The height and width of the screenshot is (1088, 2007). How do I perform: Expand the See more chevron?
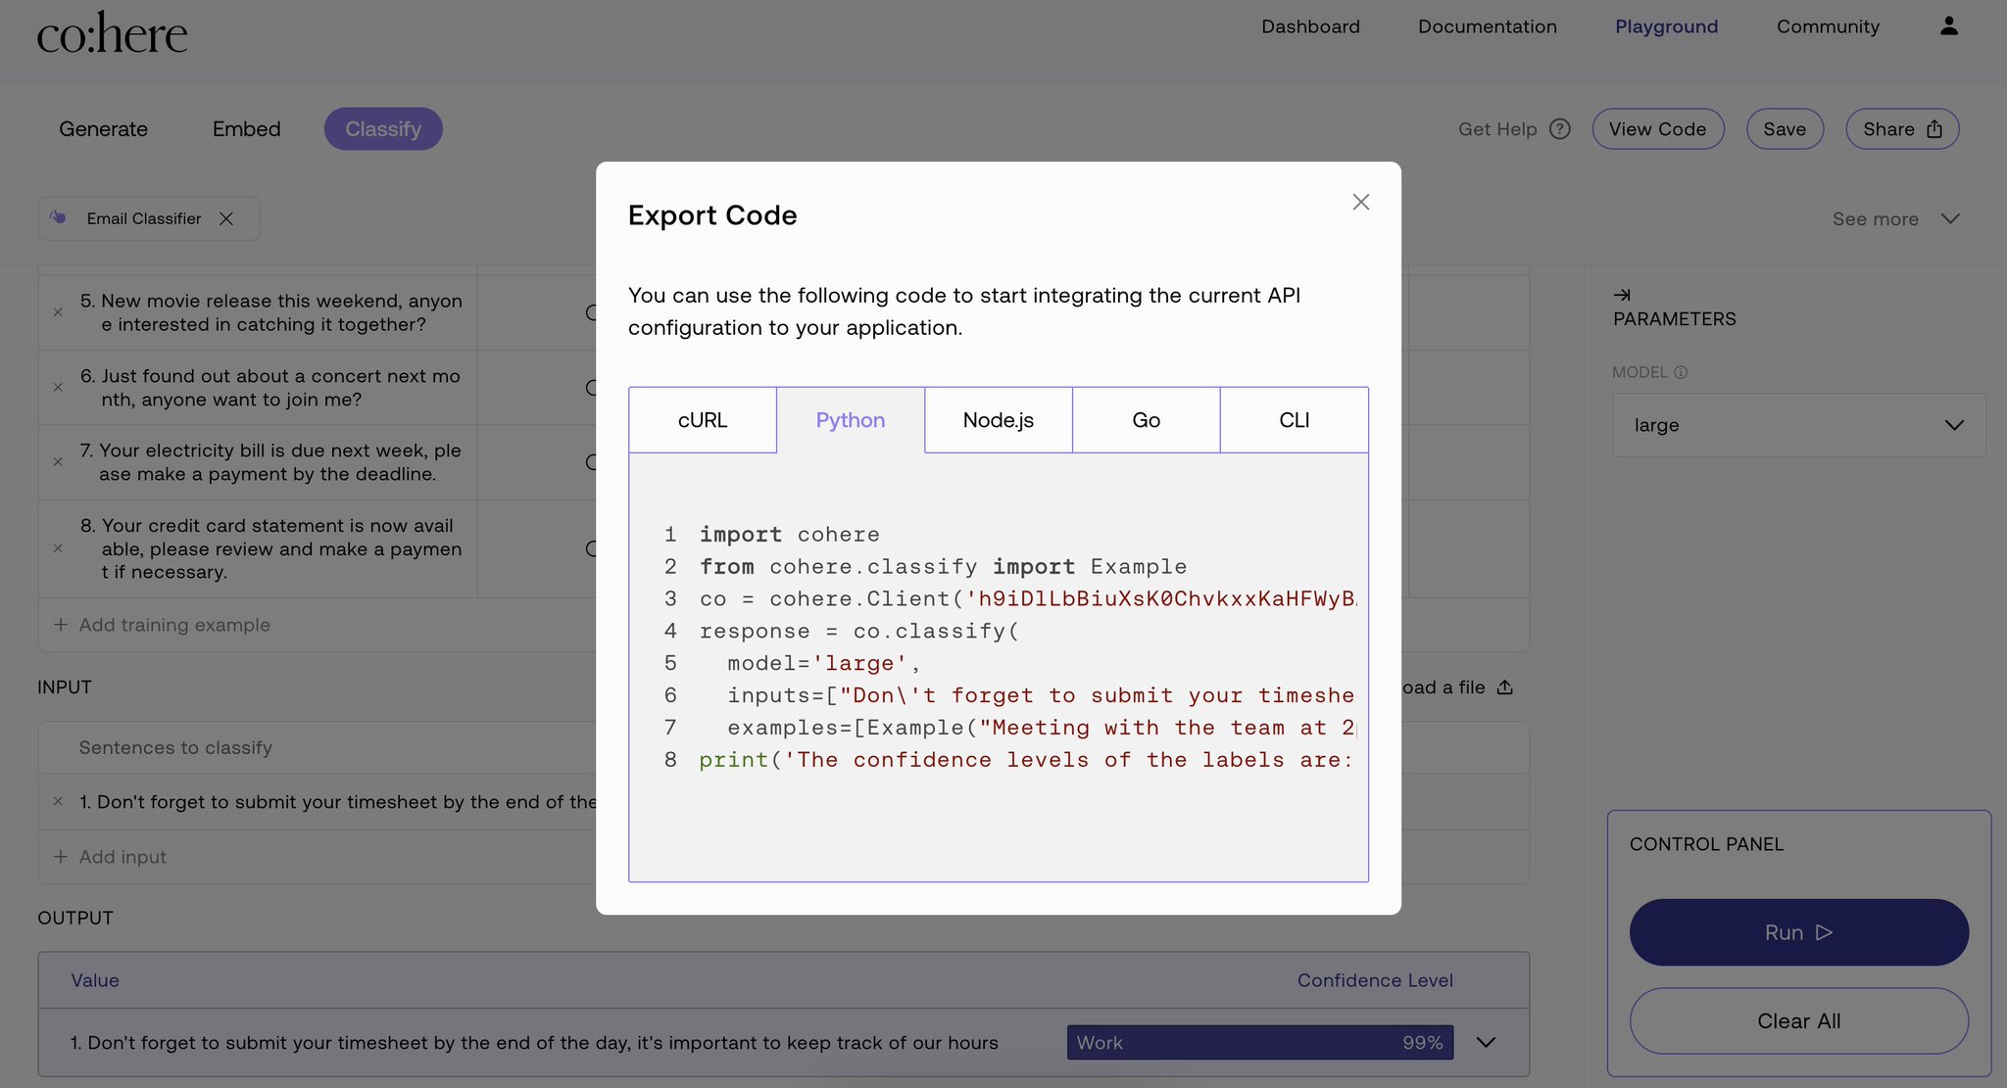[1950, 218]
